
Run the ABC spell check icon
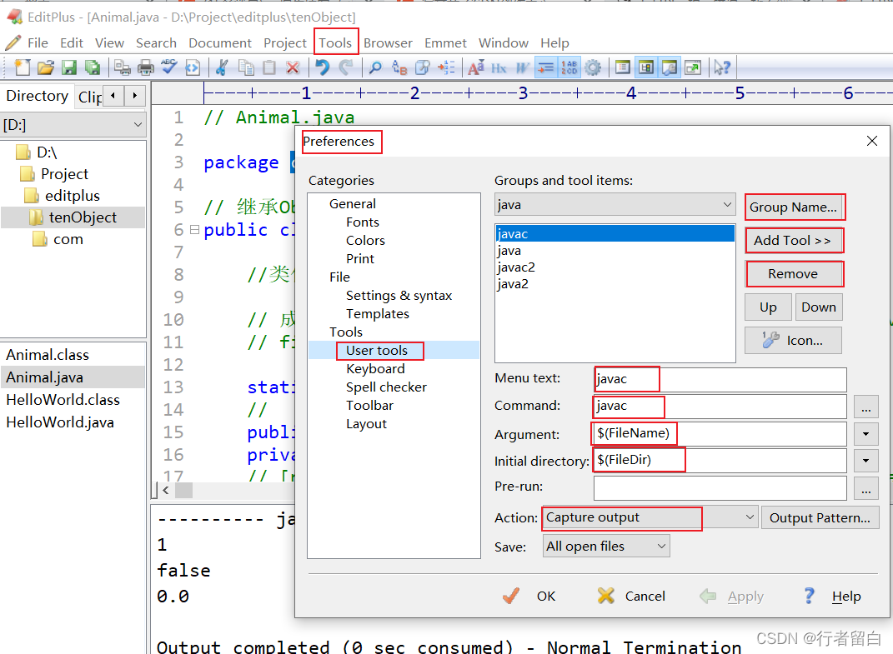pyautogui.click(x=169, y=67)
